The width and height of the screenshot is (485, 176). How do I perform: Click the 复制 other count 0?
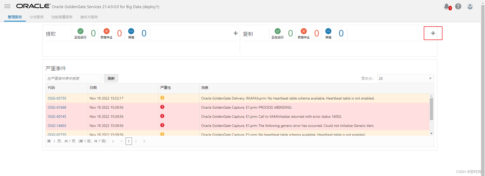(x=341, y=33)
